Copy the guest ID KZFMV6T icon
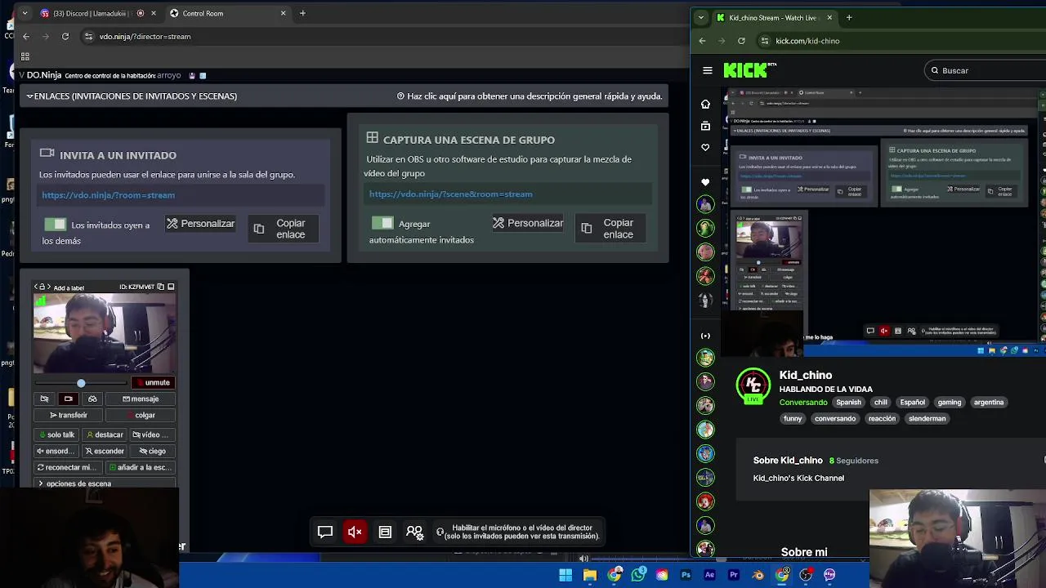The image size is (1046, 588). pos(160,287)
